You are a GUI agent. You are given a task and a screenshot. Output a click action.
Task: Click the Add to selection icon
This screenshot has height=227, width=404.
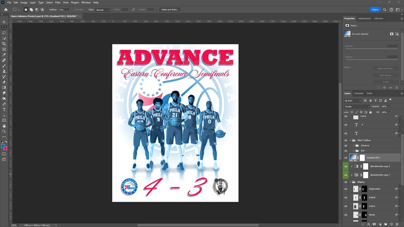(31, 10)
